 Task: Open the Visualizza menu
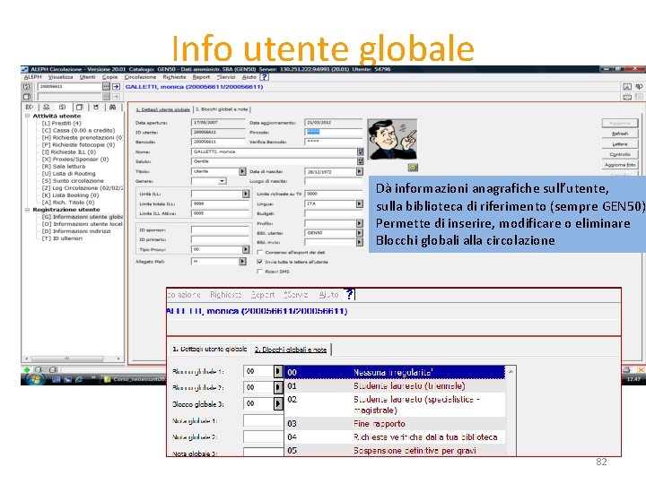[x=61, y=77]
